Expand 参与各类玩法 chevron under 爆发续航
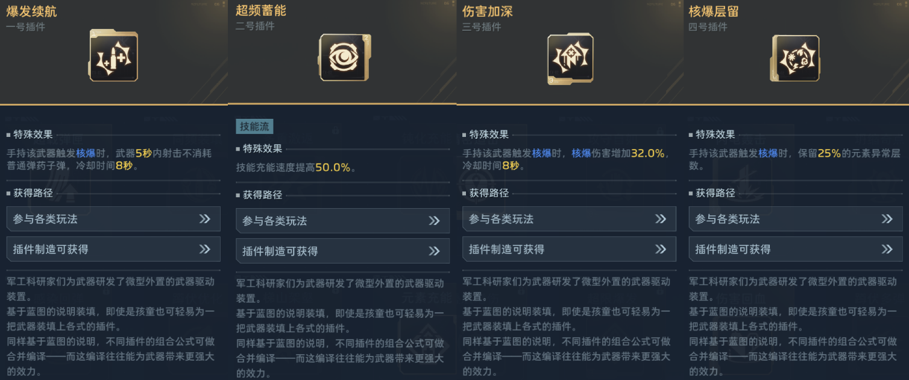 205,219
